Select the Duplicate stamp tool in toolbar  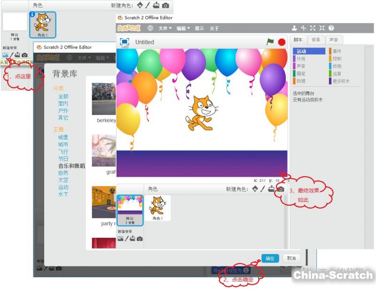[294, 28]
